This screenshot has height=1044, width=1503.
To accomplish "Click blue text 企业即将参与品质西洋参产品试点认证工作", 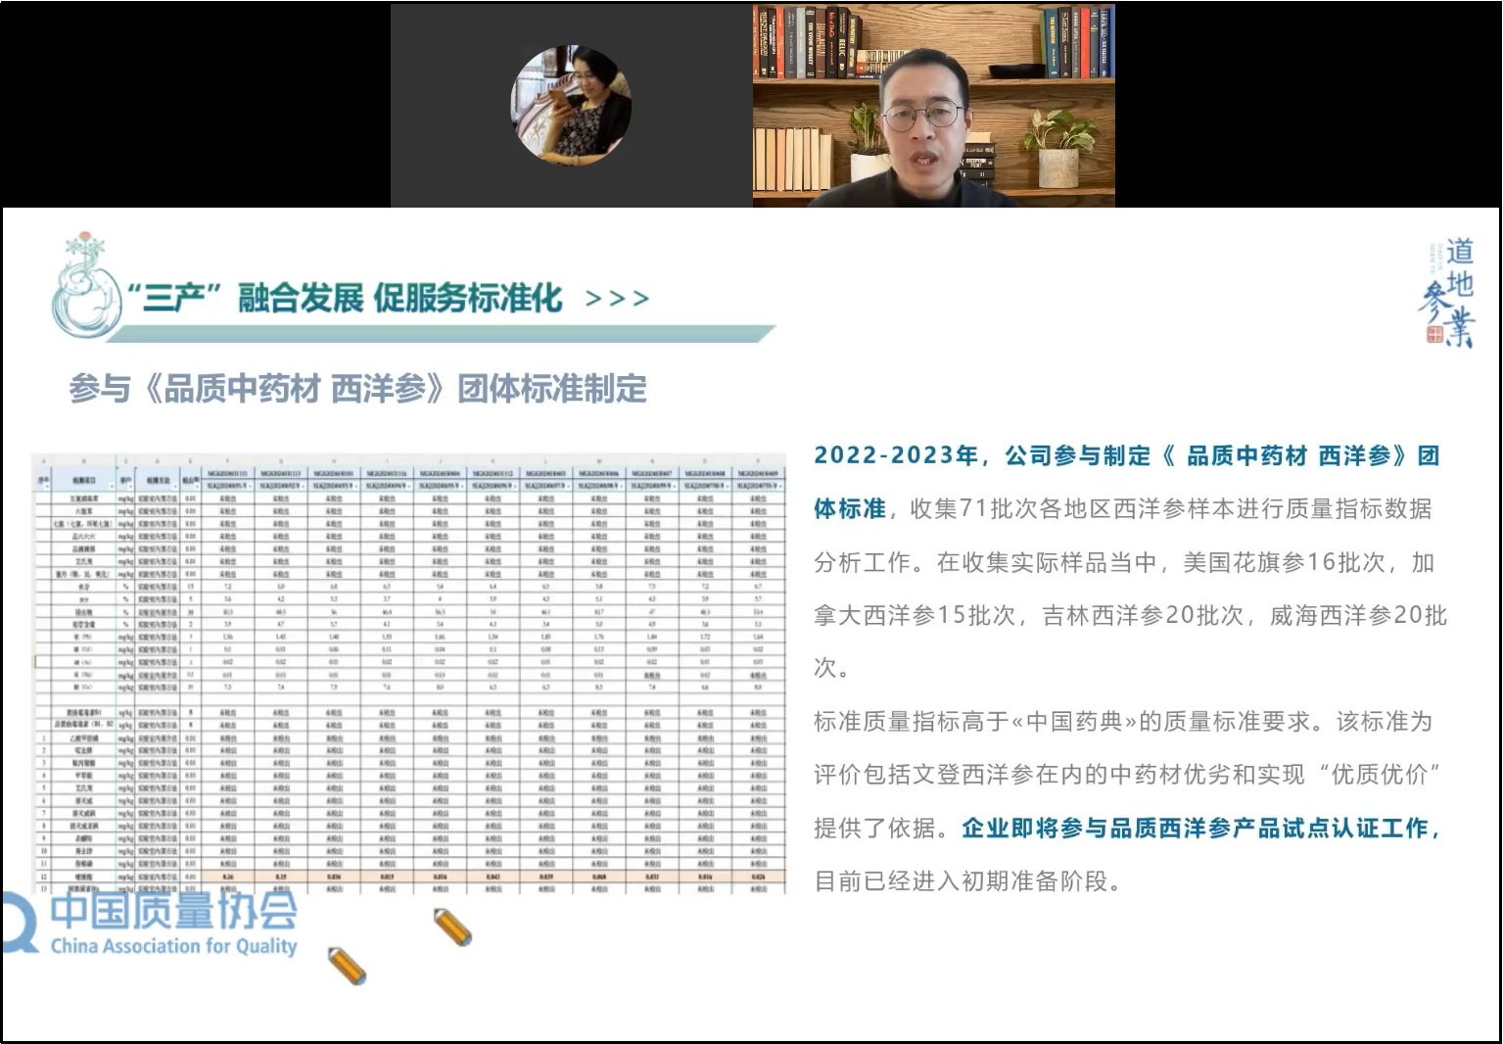I will click(1200, 829).
